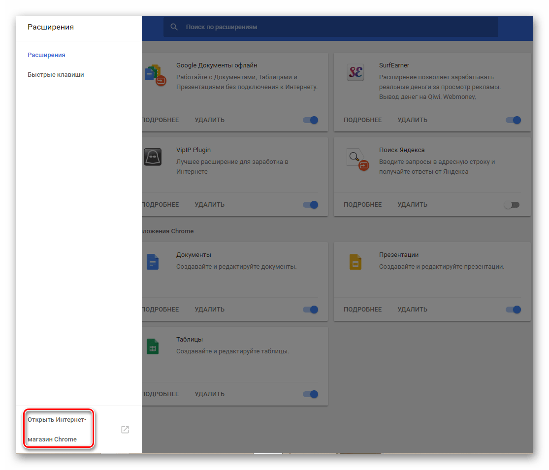Viewport: 549px width, 470px height.
Task: Enable the Поиск Яндекса extension toggle
Action: point(512,205)
